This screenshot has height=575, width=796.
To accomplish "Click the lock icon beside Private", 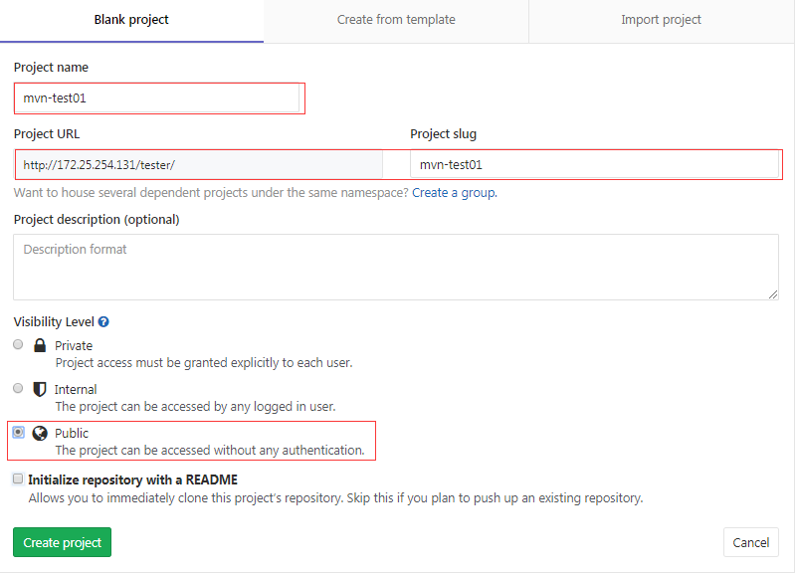I will tap(40, 345).
